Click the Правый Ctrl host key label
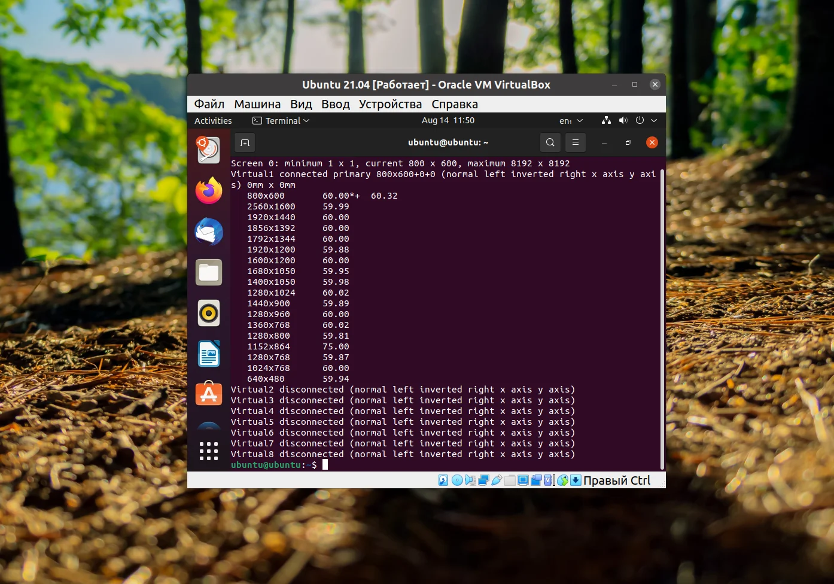834x584 pixels. [617, 480]
